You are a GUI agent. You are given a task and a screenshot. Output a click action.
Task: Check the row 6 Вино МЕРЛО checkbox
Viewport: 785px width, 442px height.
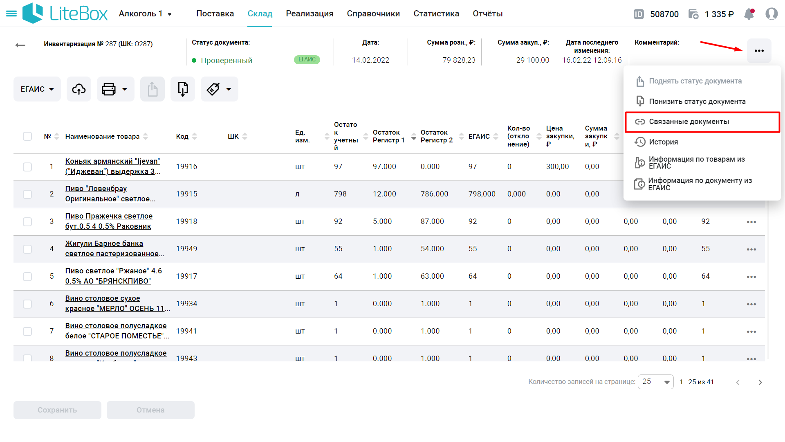(27, 304)
